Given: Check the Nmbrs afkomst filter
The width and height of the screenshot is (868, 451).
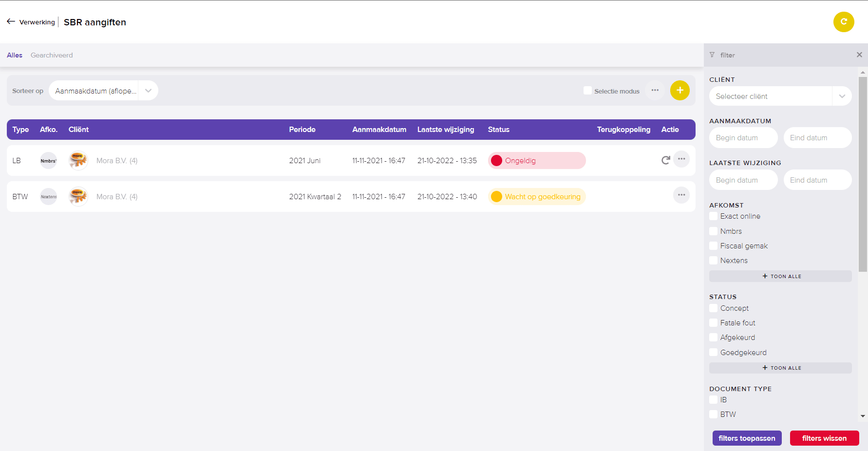Looking at the screenshot, I should [714, 231].
